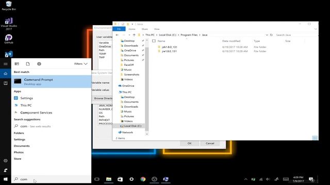Open the gear settings icon in search sidebar
330x185 pixels.
coord(6,161)
